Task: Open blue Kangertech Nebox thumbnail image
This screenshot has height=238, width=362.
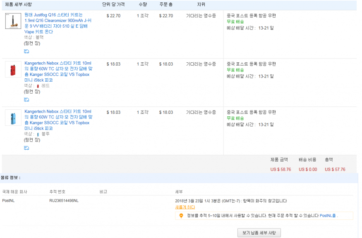Action: 13,118
